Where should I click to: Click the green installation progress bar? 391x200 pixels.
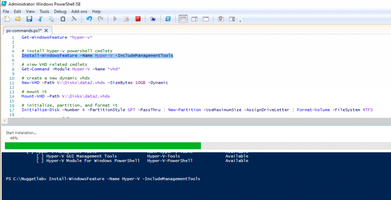(x=103, y=146)
